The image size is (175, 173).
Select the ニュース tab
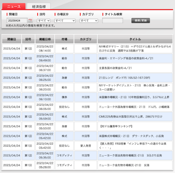tap(14, 6)
